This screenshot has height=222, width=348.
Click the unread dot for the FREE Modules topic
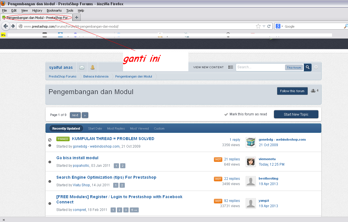[x=50, y=203]
